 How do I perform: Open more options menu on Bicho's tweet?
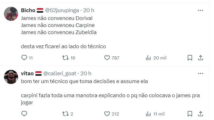coord(200,10)
